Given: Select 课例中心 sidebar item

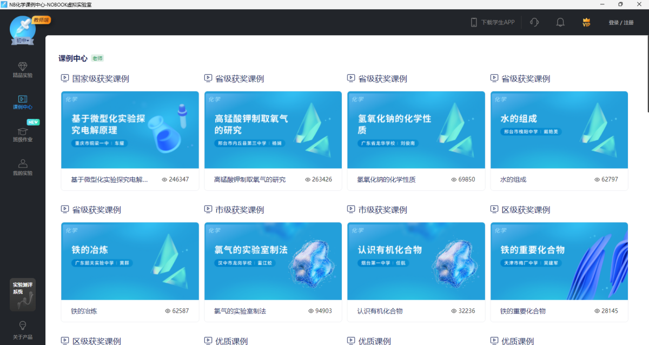Looking at the screenshot, I should (23, 102).
